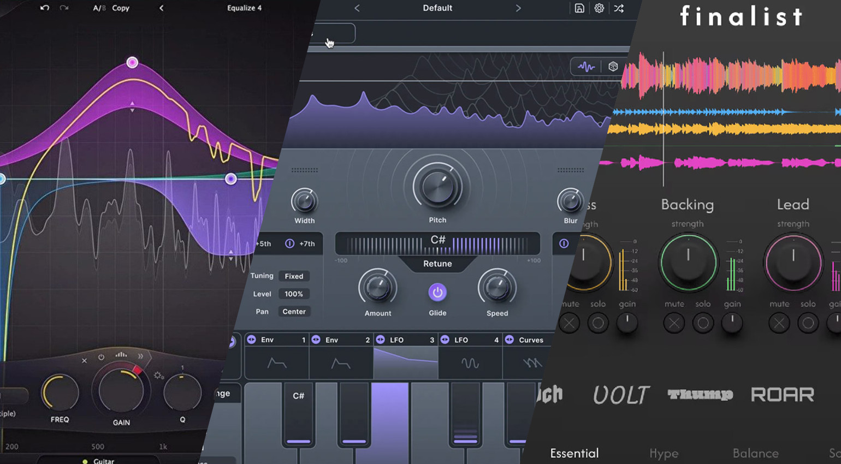
Task: Disable the EQ band power toggle
Action: tap(102, 356)
